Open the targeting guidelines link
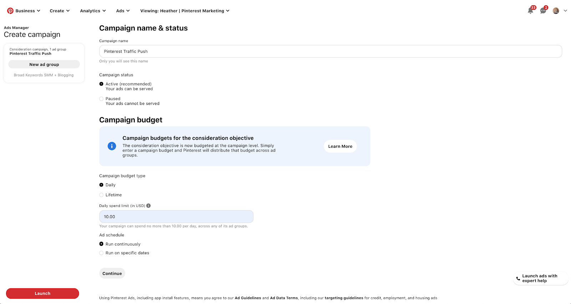 344,298
